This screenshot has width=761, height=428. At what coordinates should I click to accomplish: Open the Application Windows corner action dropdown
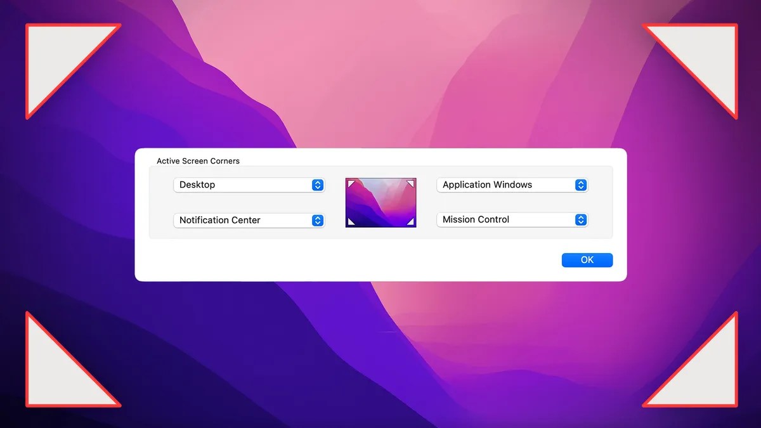[512, 185]
